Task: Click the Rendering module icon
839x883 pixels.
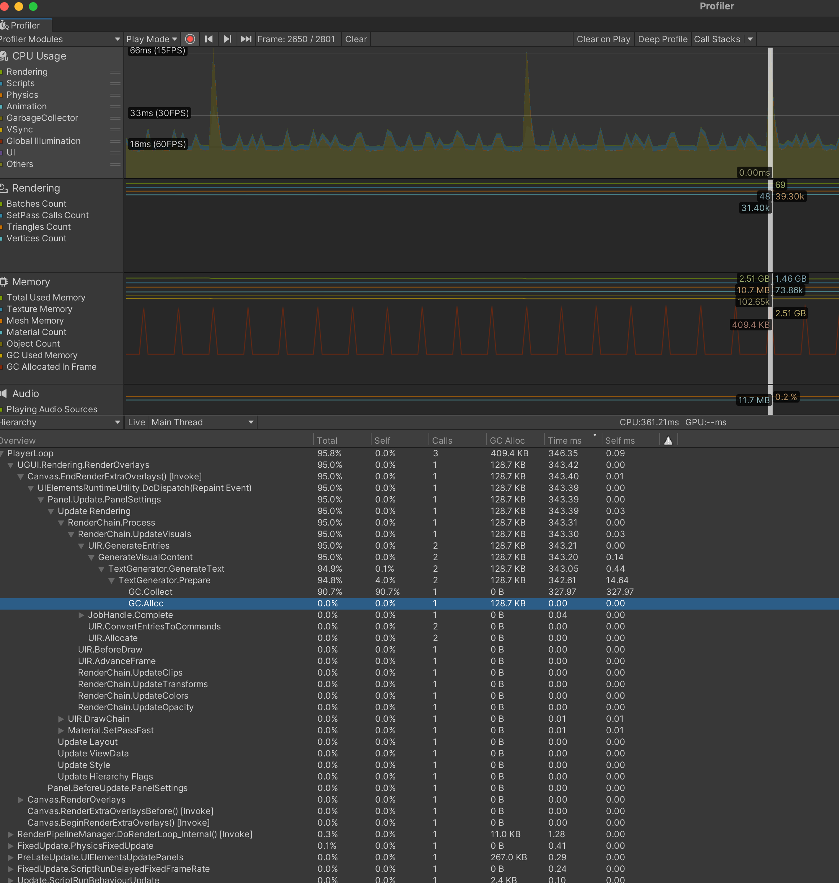Action: pos(4,188)
